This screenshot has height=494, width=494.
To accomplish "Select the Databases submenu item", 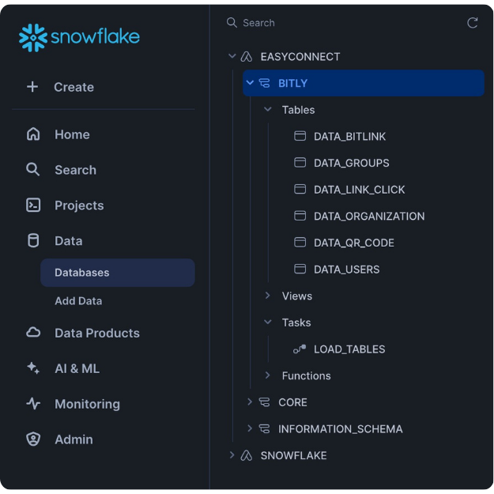I will click(118, 273).
